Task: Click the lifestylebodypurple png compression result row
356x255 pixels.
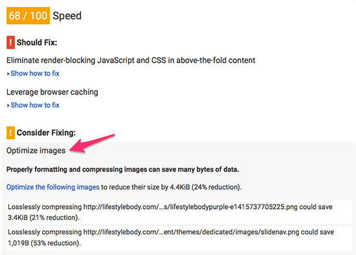Action: [x=179, y=212]
